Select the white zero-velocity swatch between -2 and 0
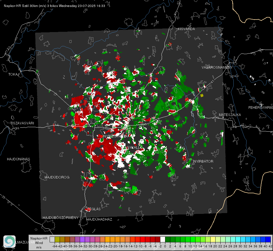The height and width of the screenshot is (251, 273). click(x=163, y=239)
